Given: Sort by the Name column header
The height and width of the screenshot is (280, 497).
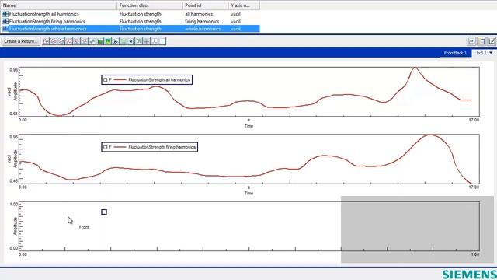Looking at the screenshot, I should (59, 5).
